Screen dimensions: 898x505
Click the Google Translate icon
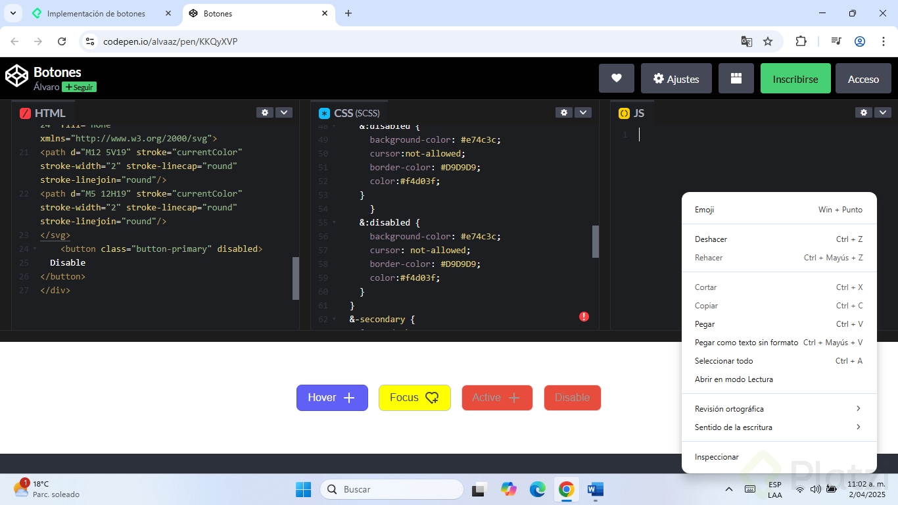(747, 41)
